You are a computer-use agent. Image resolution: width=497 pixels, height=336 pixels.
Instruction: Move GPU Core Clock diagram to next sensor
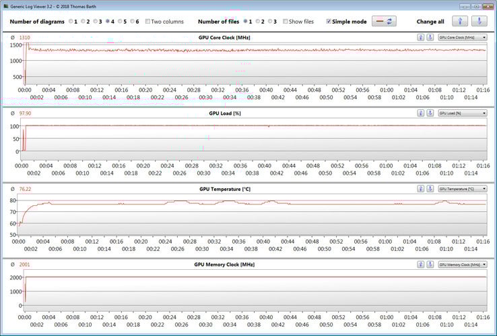click(x=430, y=38)
